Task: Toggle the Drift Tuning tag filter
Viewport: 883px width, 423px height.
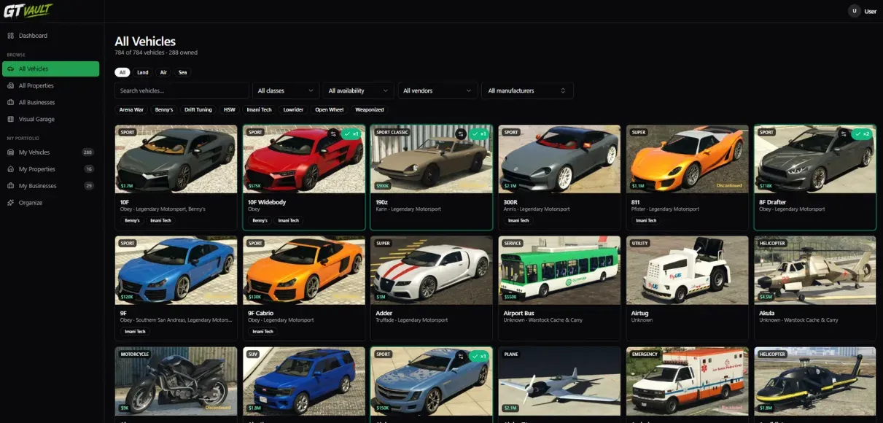Action: tap(198, 110)
